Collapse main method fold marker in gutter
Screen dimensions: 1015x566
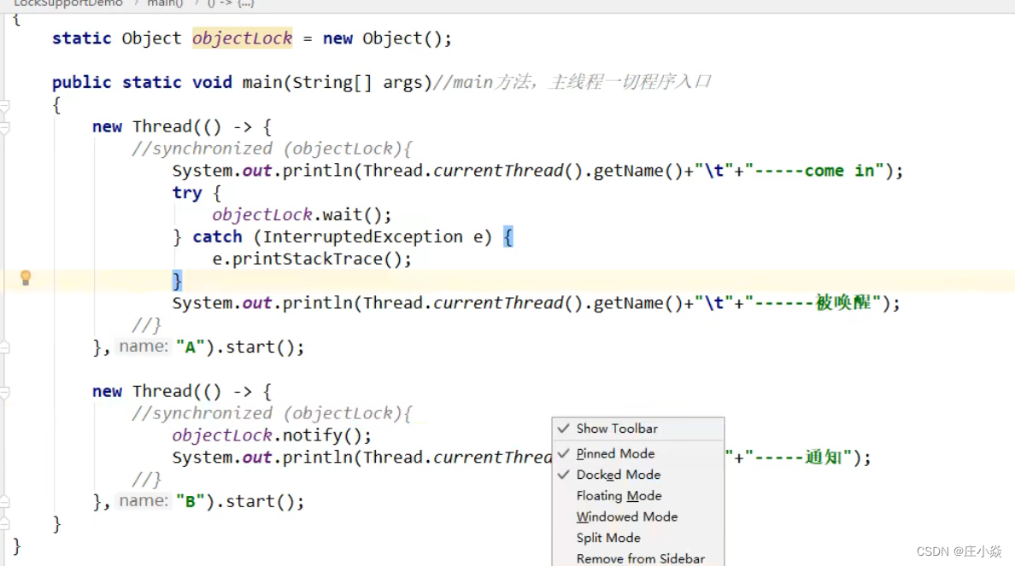pyautogui.click(x=4, y=105)
